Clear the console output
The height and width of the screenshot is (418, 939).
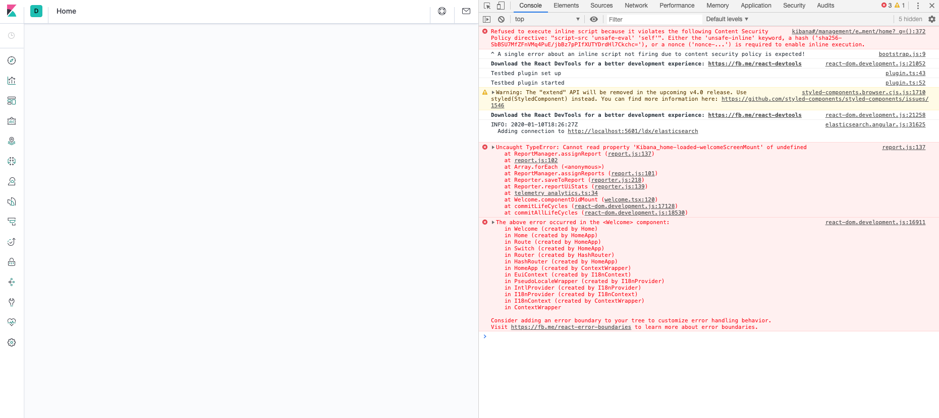point(501,19)
